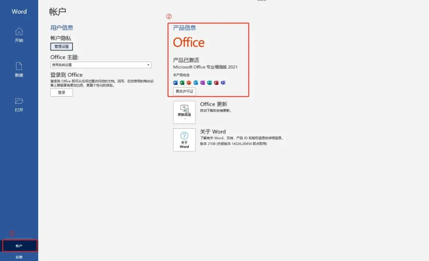Click the 关于 Word heading text
The image size is (429, 261).
tap(213, 131)
